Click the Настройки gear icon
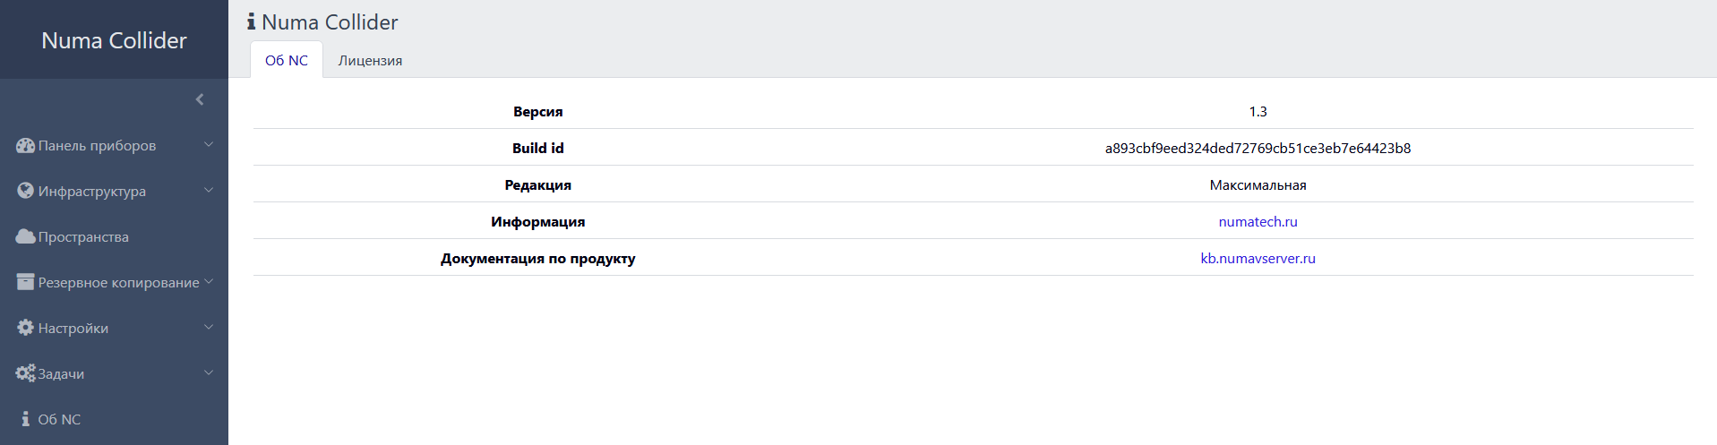The image size is (1717, 445). pyautogui.click(x=25, y=328)
